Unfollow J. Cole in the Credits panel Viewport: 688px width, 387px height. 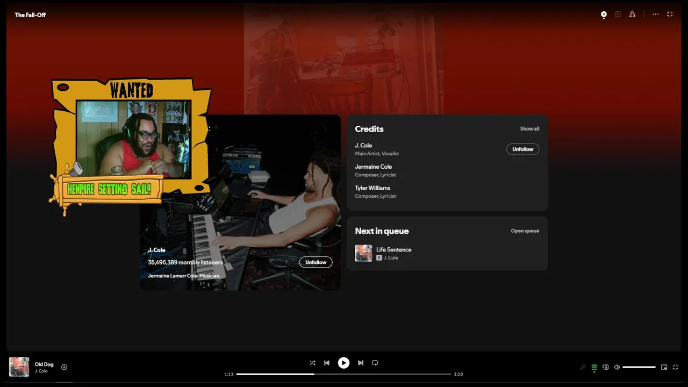(x=522, y=149)
